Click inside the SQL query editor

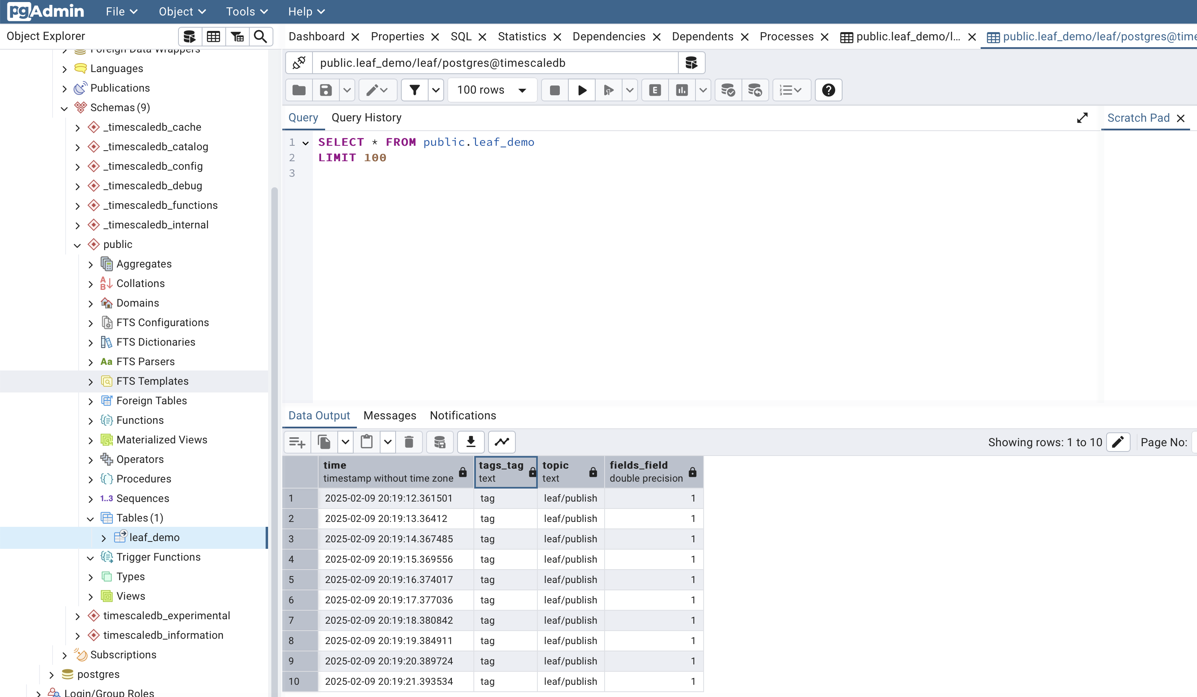tap(665, 261)
